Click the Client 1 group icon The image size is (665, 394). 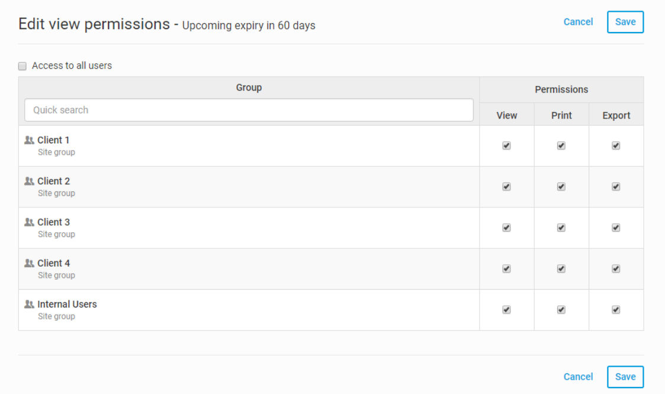pyautogui.click(x=29, y=140)
